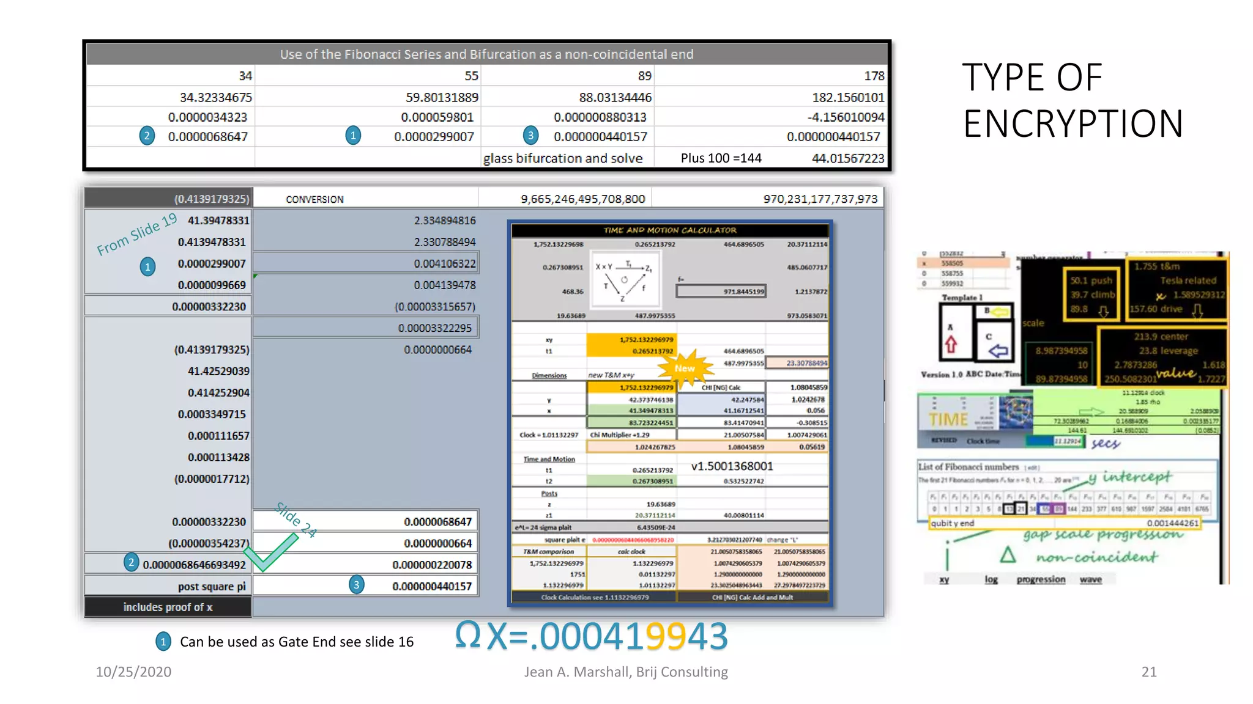
Task: Click the Posts underlined label in calculator
Action: click(x=549, y=493)
